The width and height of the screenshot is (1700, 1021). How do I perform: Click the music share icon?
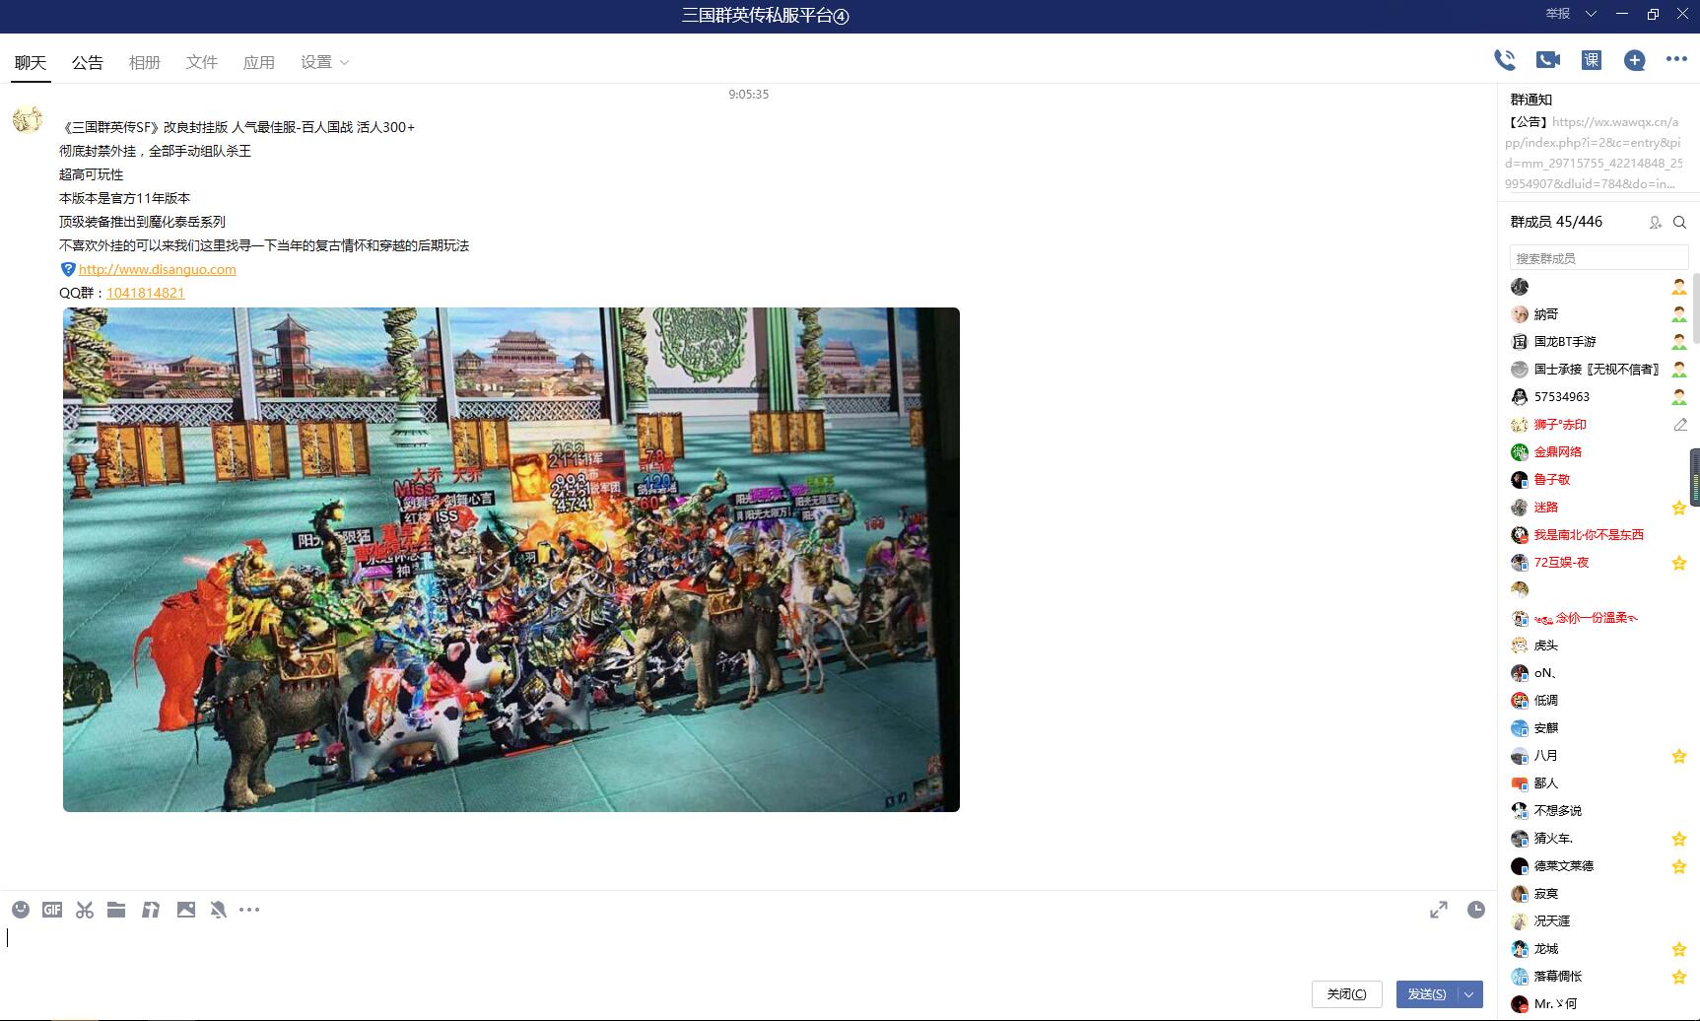pos(151,910)
